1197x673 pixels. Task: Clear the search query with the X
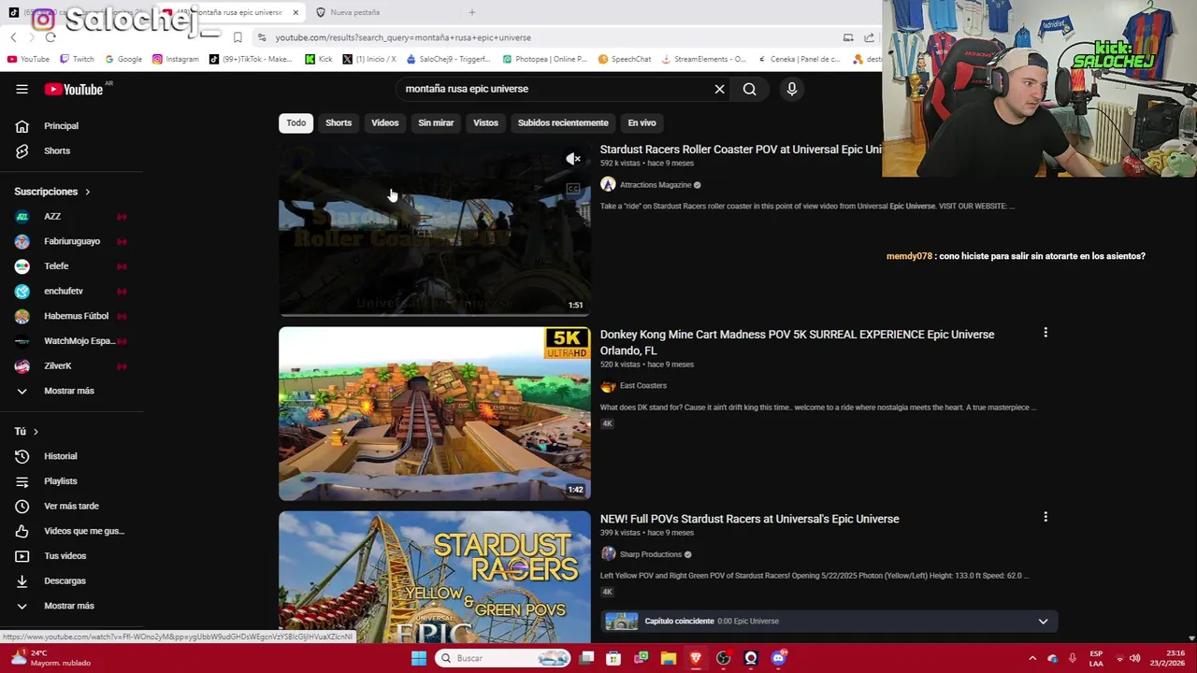(719, 89)
